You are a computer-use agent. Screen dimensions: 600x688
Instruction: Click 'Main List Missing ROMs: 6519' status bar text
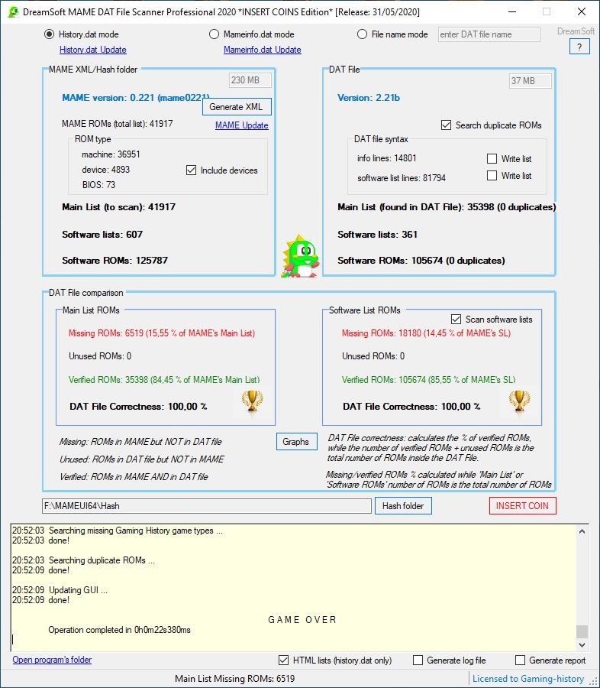click(235, 678)
